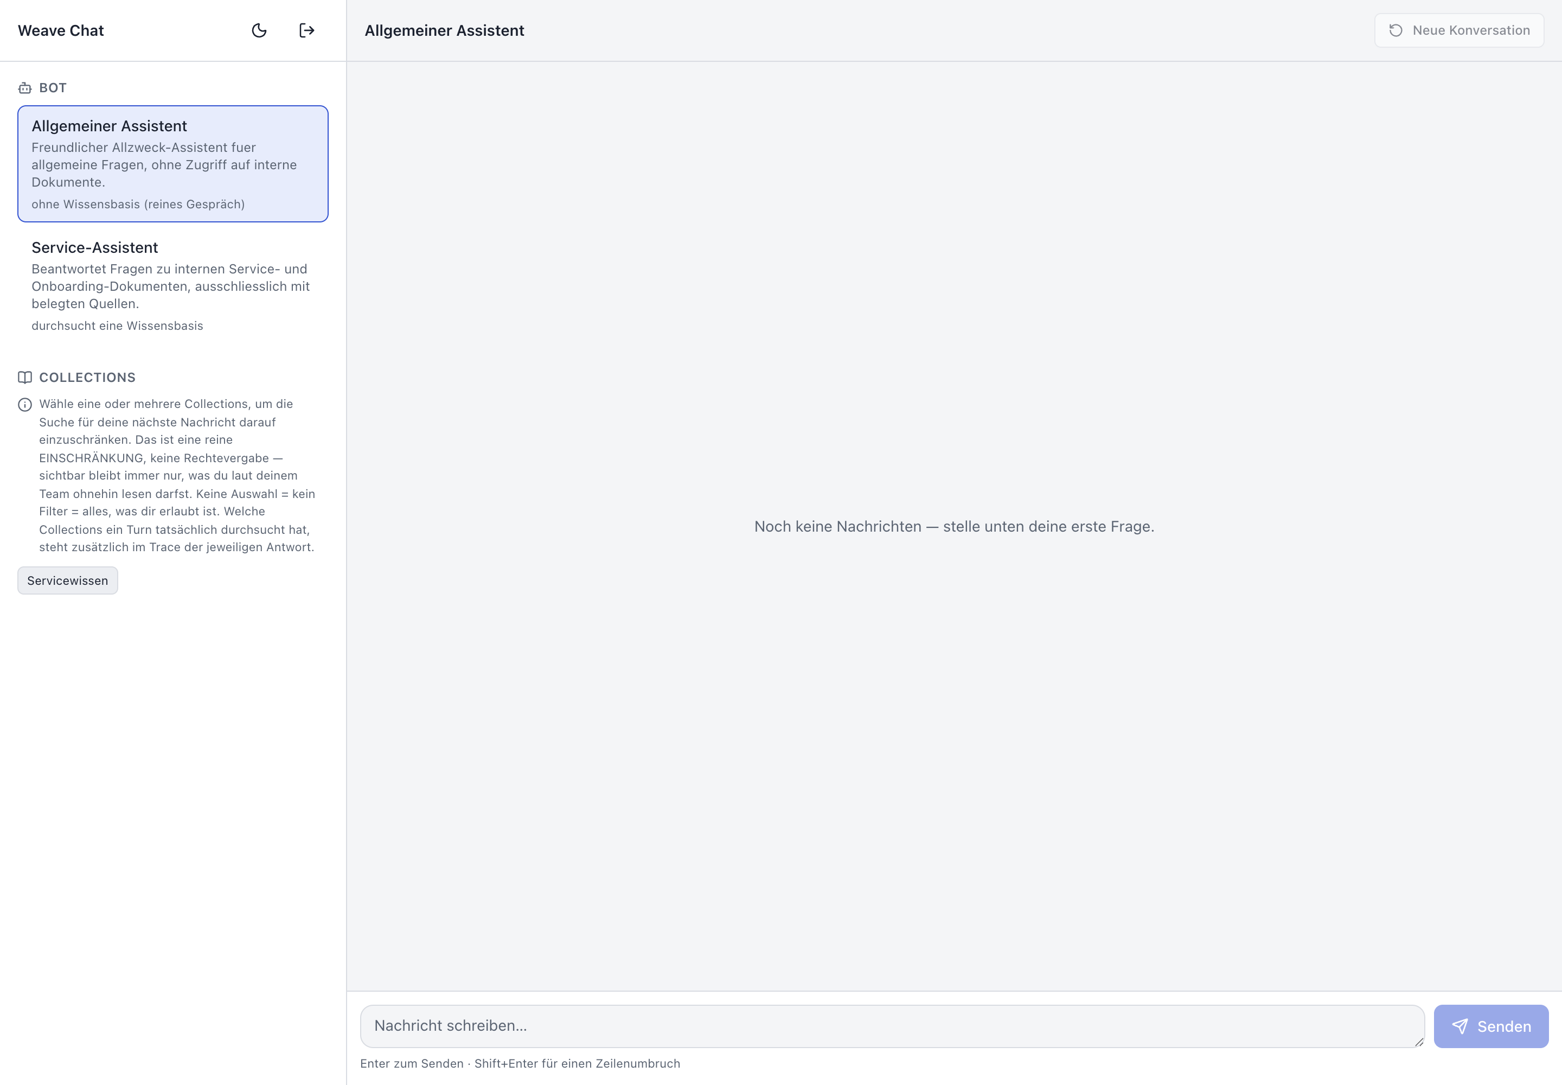
Task: Click the Allgemeiner Assistent header title
Action: click(445, 30)
